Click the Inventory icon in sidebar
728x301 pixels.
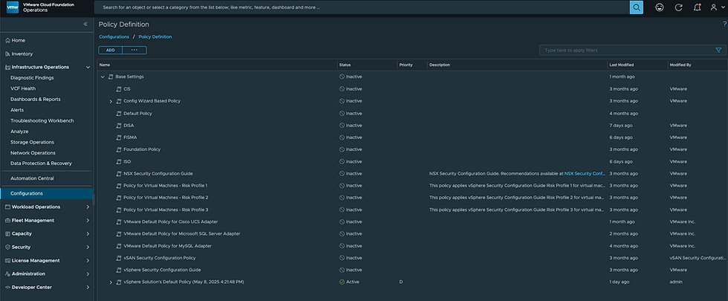pos(7,54)
